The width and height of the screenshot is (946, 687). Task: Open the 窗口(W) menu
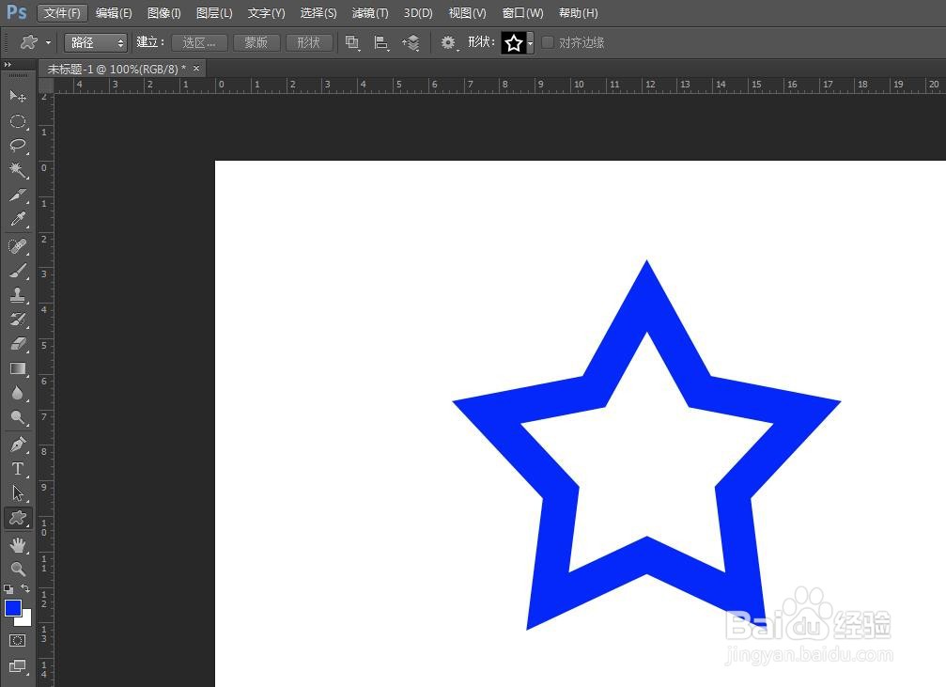pyautogui.click(x=522, y=12)
